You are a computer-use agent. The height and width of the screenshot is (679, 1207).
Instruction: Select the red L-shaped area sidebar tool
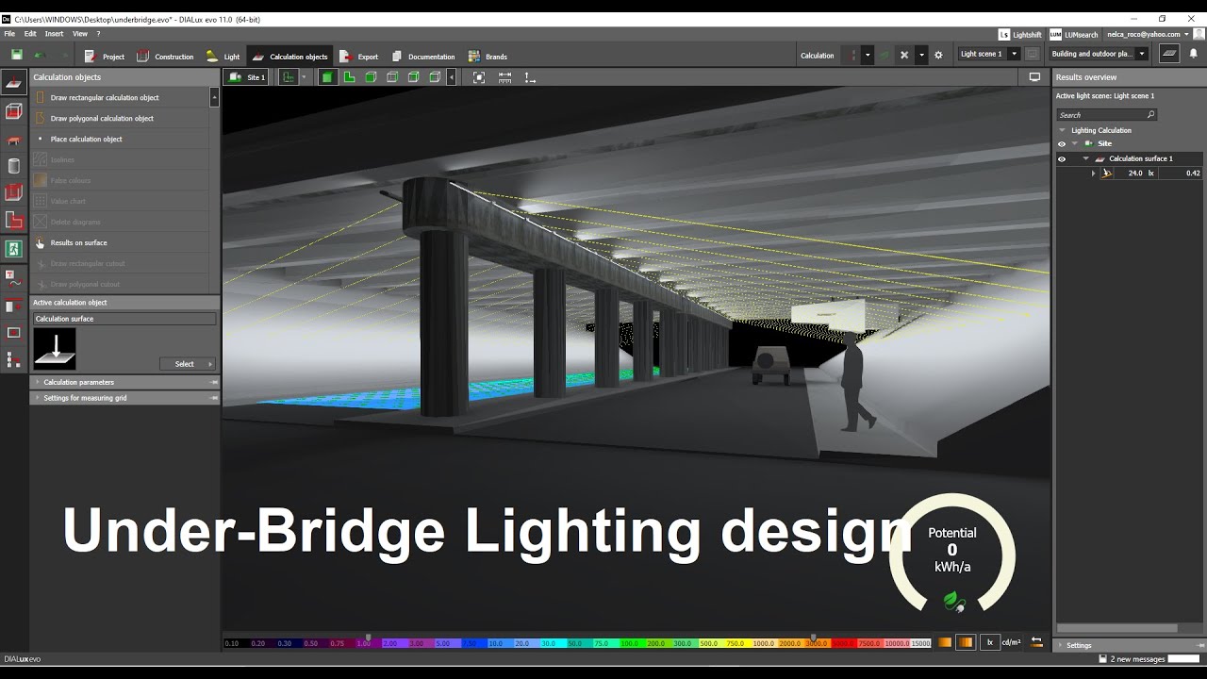tap(14, 221)
